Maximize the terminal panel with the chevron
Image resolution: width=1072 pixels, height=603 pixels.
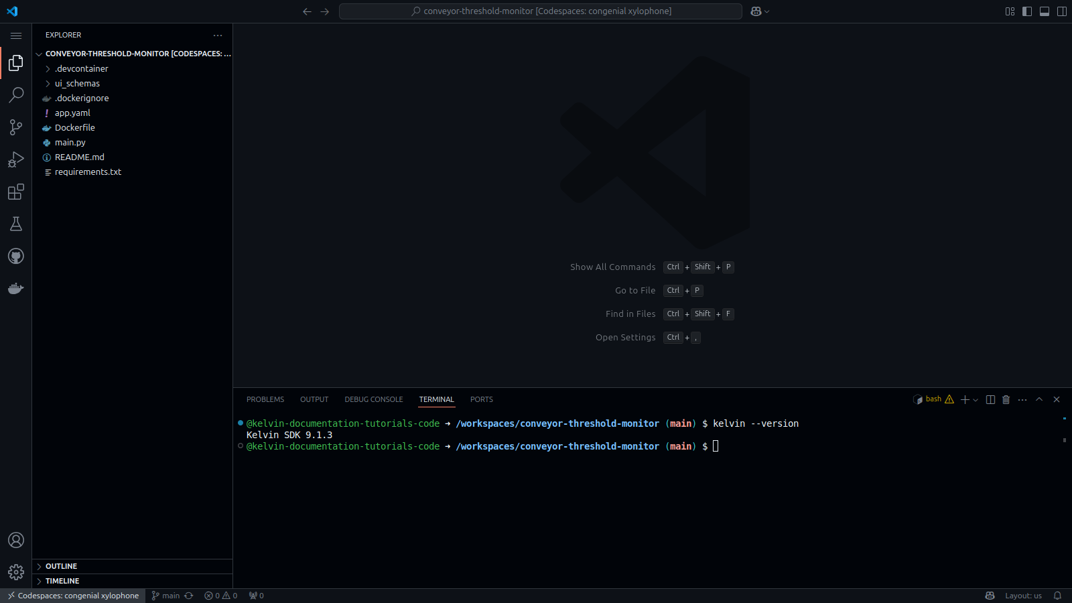(1039, 399)
